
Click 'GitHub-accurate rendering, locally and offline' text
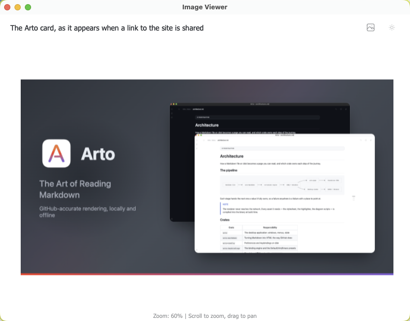pos(87,212)
